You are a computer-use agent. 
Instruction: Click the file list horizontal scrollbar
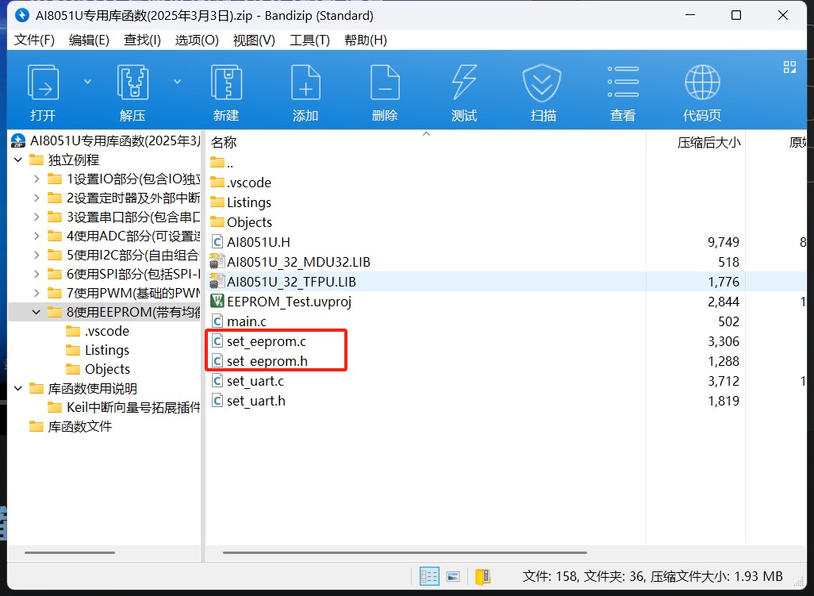pos(405,553)
